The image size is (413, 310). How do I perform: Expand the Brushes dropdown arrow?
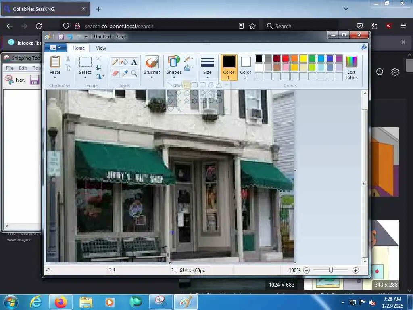coord(152,77)
